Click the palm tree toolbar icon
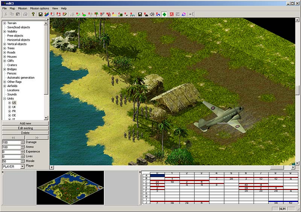This screenshot has height=212, width=301. pyautogui.click(x=96, y=14)
